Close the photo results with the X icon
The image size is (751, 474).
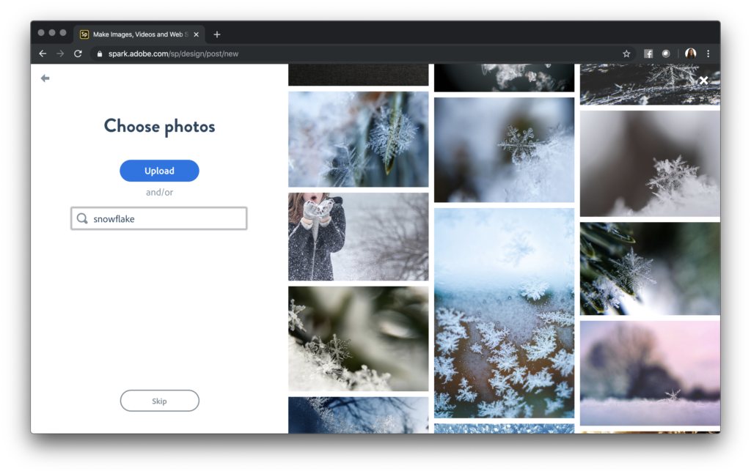pos(703,81)
